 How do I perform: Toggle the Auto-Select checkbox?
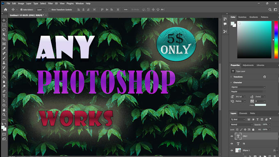[21, 9]
